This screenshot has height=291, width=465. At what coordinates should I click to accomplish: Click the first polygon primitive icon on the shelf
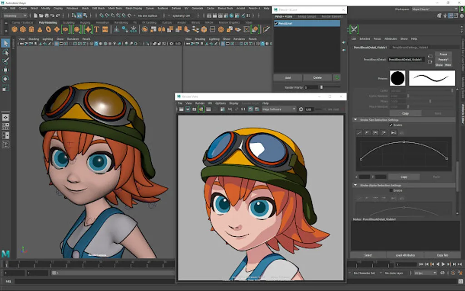(15, 30)
